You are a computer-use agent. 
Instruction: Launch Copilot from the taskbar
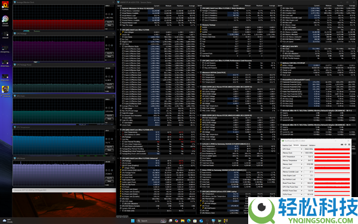[176, 221]
